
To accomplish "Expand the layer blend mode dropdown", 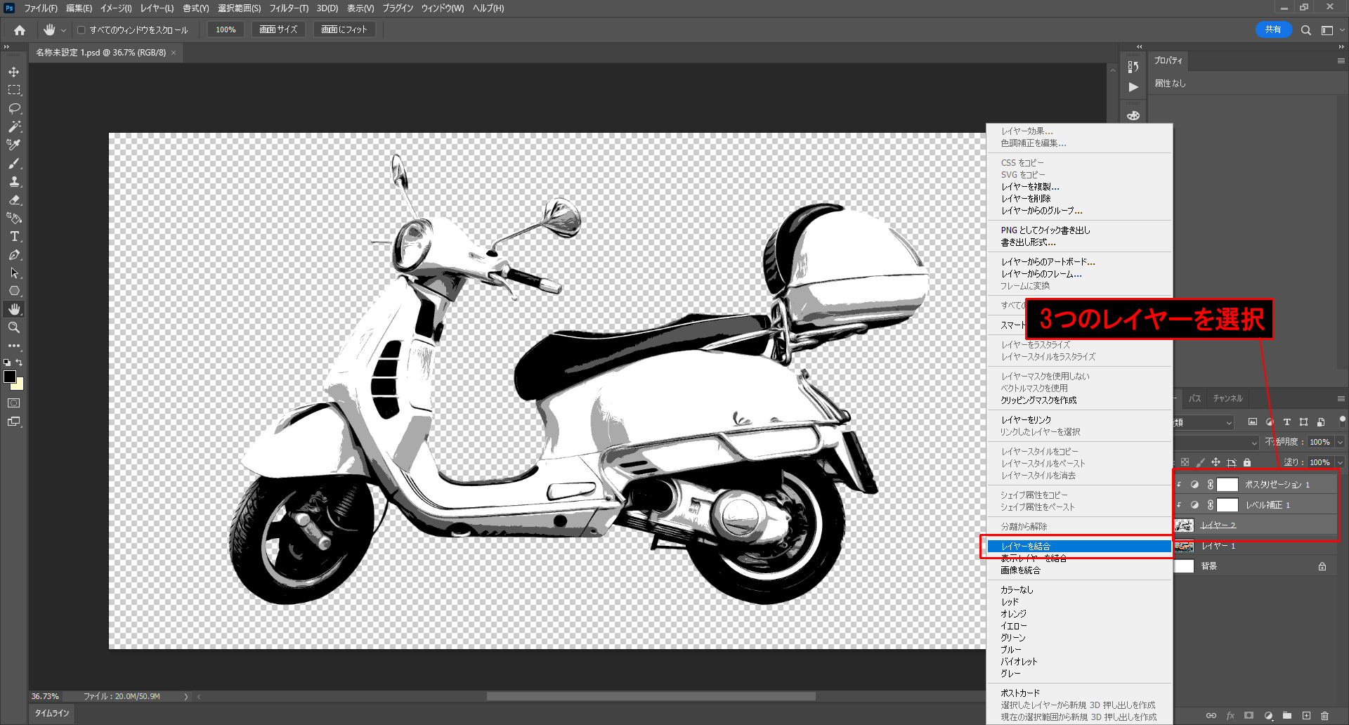I will coord(1254,442).
